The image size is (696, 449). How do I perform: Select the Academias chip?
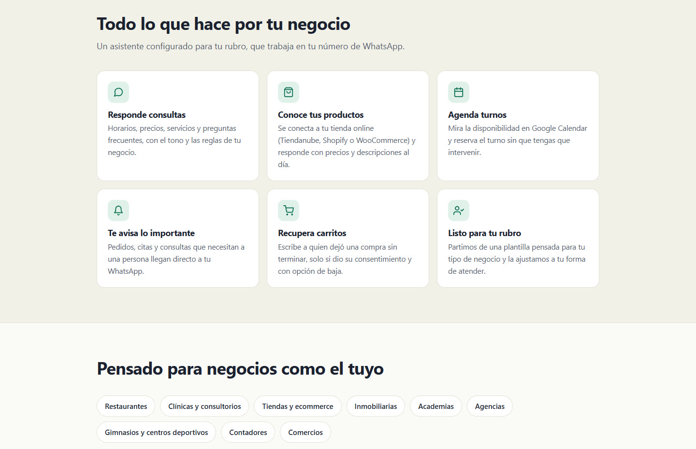[436, 406]
